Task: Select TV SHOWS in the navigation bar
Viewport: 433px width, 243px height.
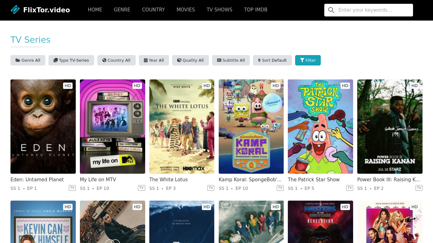Action: (219, 10)
